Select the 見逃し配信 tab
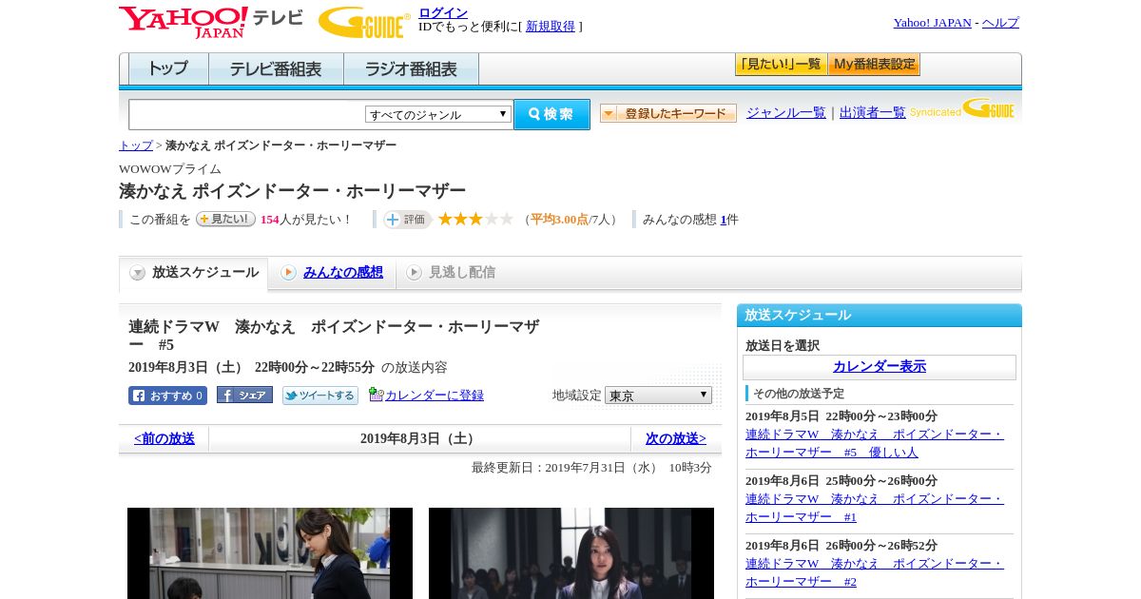The width and height of the screenshot is (1141, 599). point(462,273)
